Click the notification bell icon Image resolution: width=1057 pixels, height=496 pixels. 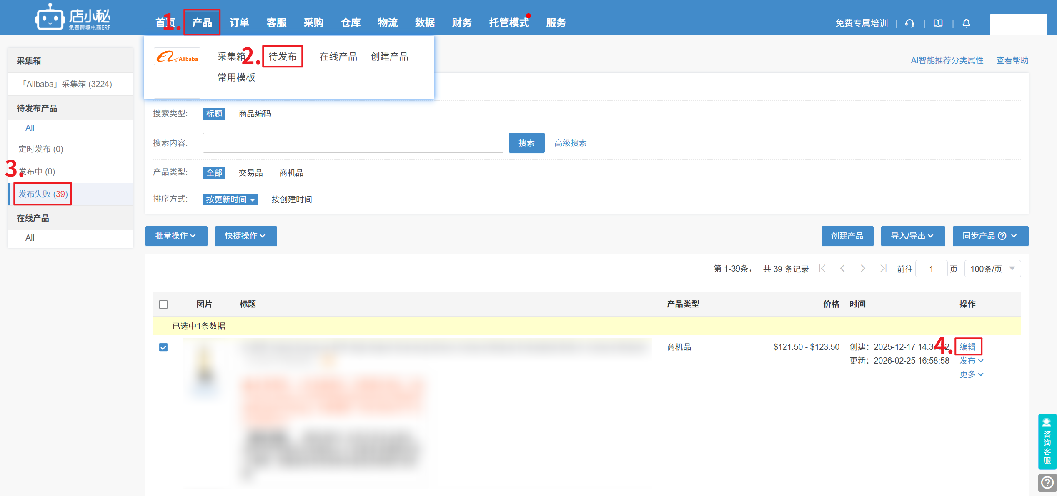966,23
